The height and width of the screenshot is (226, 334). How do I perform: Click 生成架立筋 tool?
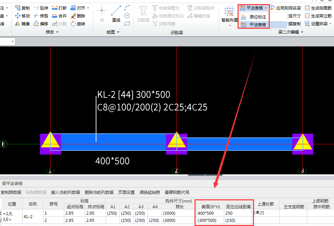[318, 16]
